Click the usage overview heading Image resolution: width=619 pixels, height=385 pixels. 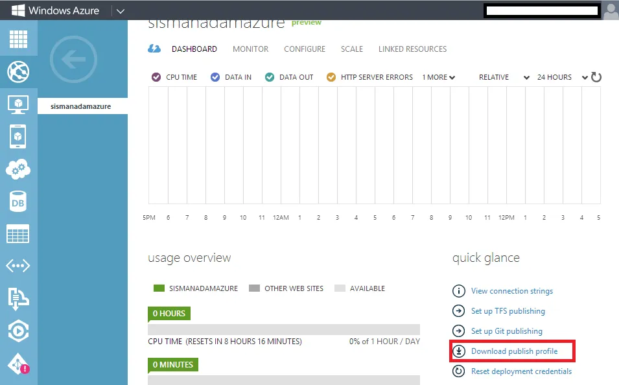tap(189, 258)
